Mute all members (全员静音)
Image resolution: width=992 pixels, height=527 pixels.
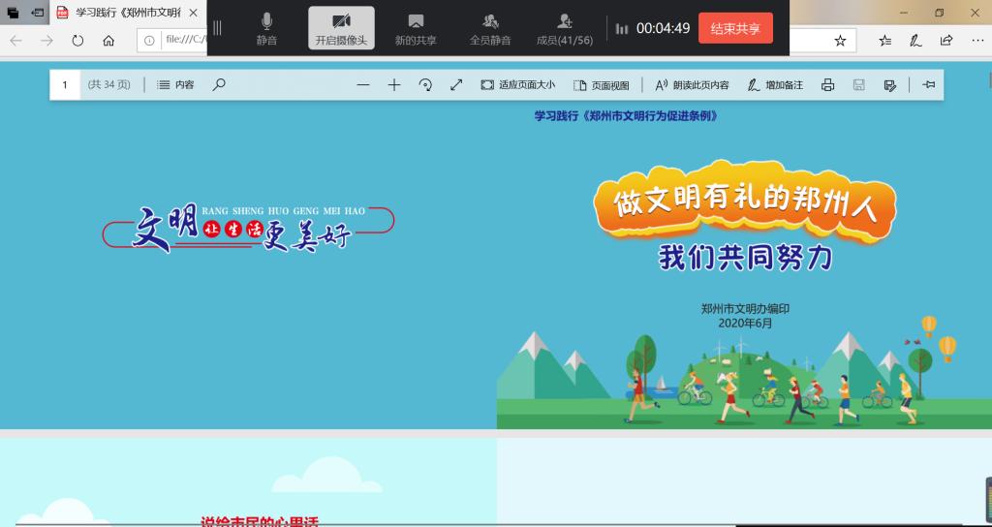coord(490,29)
